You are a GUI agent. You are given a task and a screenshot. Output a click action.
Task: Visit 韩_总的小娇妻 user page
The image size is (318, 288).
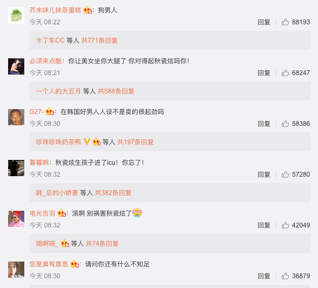[x=57, y=192]
